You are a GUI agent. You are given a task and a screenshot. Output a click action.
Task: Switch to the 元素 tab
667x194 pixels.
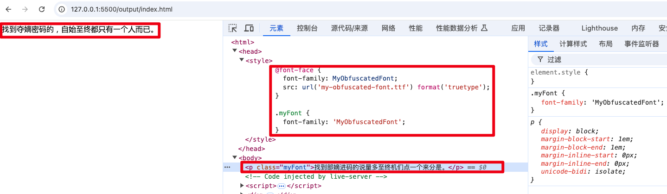click(276, 28)
